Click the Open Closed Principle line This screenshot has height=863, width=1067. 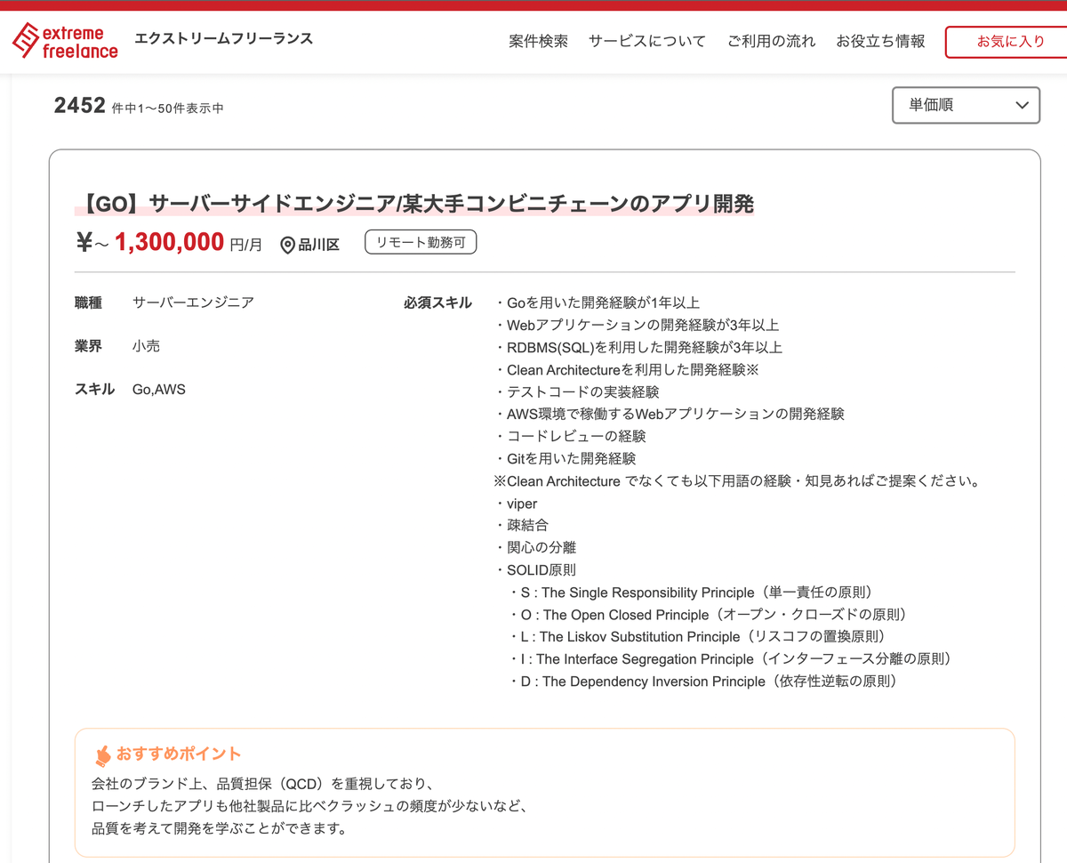tap(710, 615)
